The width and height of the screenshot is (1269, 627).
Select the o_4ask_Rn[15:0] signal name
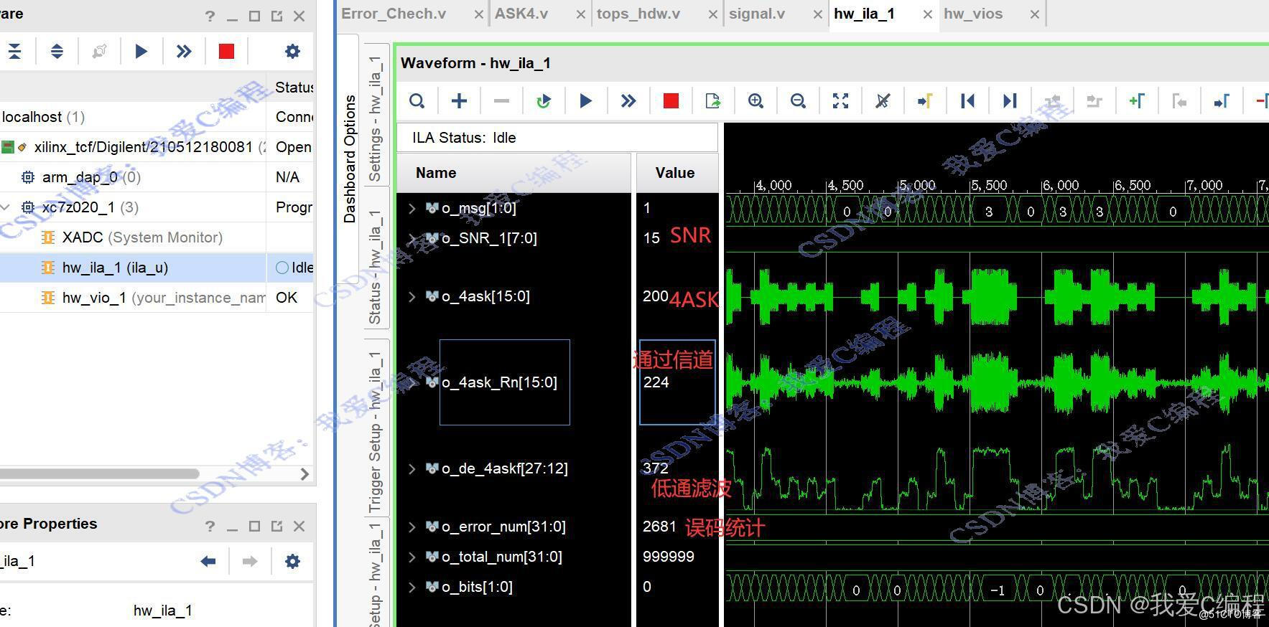499,382
